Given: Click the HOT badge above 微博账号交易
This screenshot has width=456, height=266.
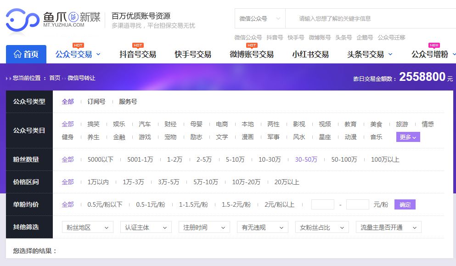Looking at the screenshot, I should click(252, 45).
